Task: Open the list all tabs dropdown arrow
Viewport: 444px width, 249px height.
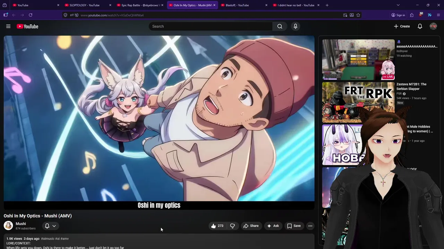Action: (x=398, y=5)
